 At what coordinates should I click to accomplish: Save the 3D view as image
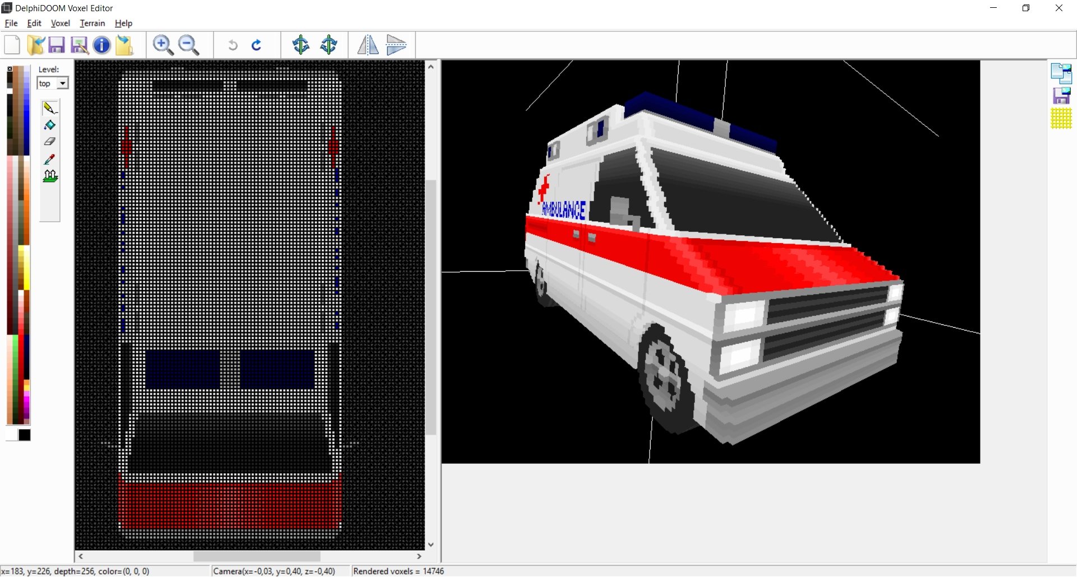tap(1061, 96)
